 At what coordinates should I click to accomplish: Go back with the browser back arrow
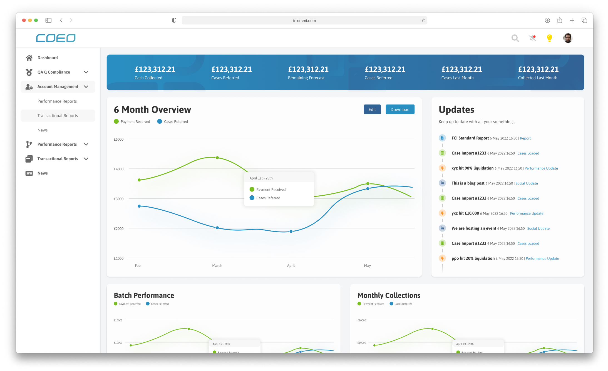61,20
